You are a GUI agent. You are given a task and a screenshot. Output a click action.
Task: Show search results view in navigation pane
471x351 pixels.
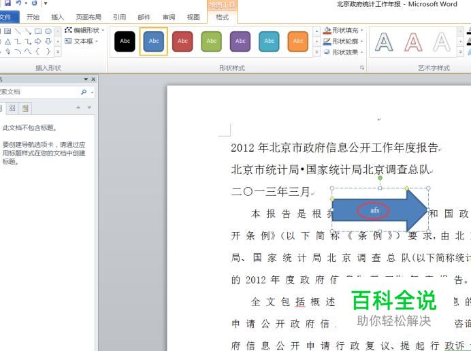pyautogui.click(x=25, y=108)
